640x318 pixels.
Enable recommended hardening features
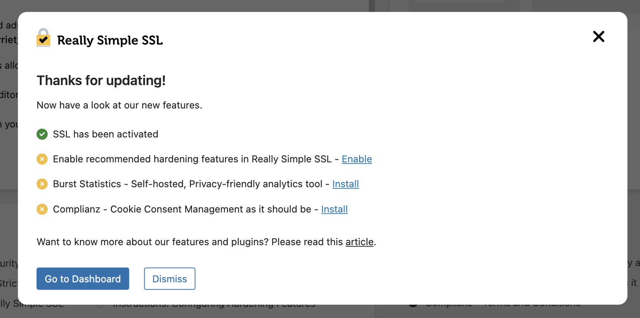[356, 159]
